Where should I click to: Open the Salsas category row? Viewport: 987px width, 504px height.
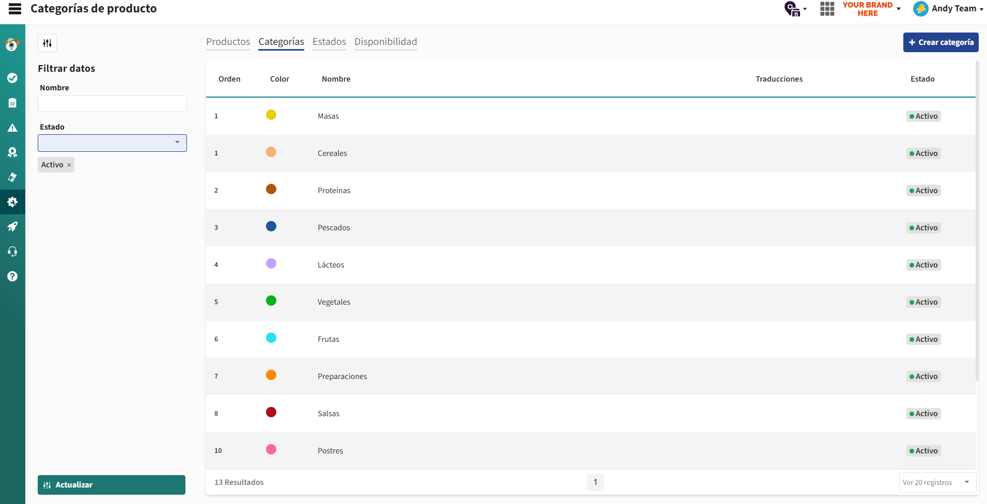click(590, 414)
